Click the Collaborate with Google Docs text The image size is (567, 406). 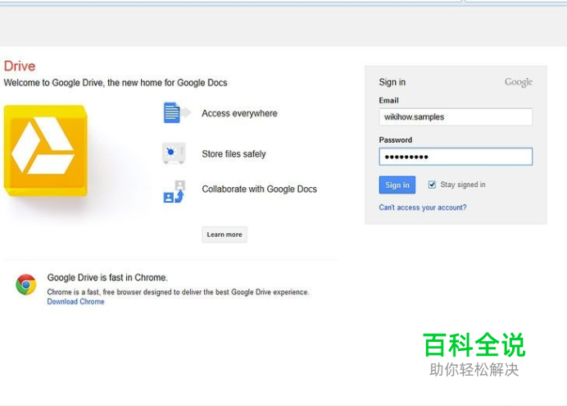pos(259,189)
